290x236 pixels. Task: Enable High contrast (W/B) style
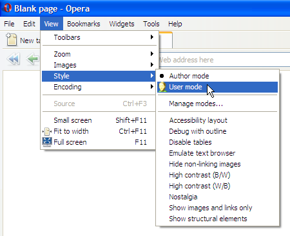click(217, 186)
